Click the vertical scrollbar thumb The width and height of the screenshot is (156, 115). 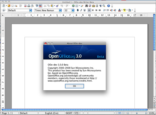pos(154,32)
